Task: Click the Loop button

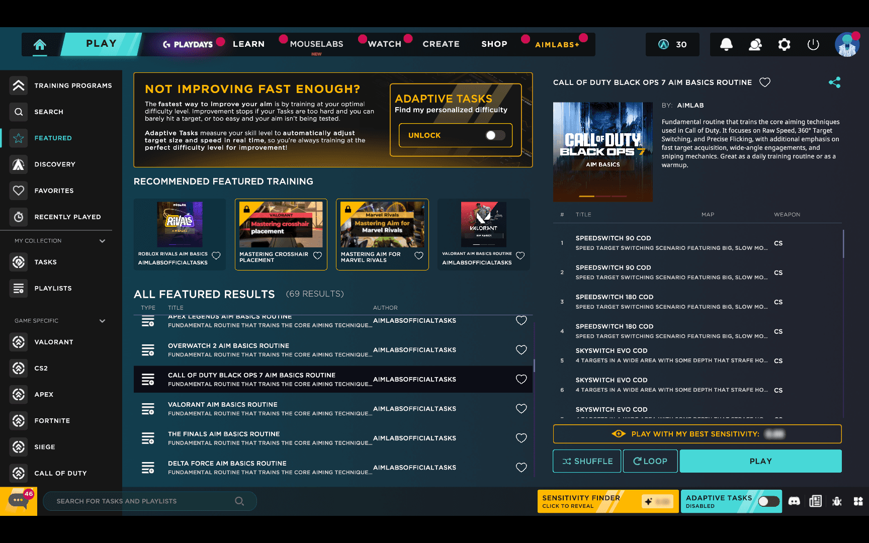Action: point(650,461)
